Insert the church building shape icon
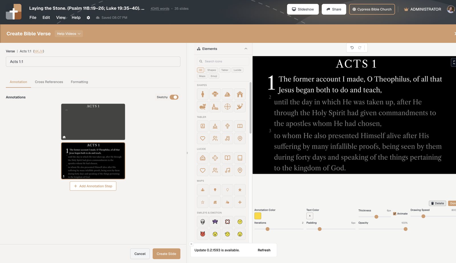Screen dimensions: 456x263 pos(215,107)
